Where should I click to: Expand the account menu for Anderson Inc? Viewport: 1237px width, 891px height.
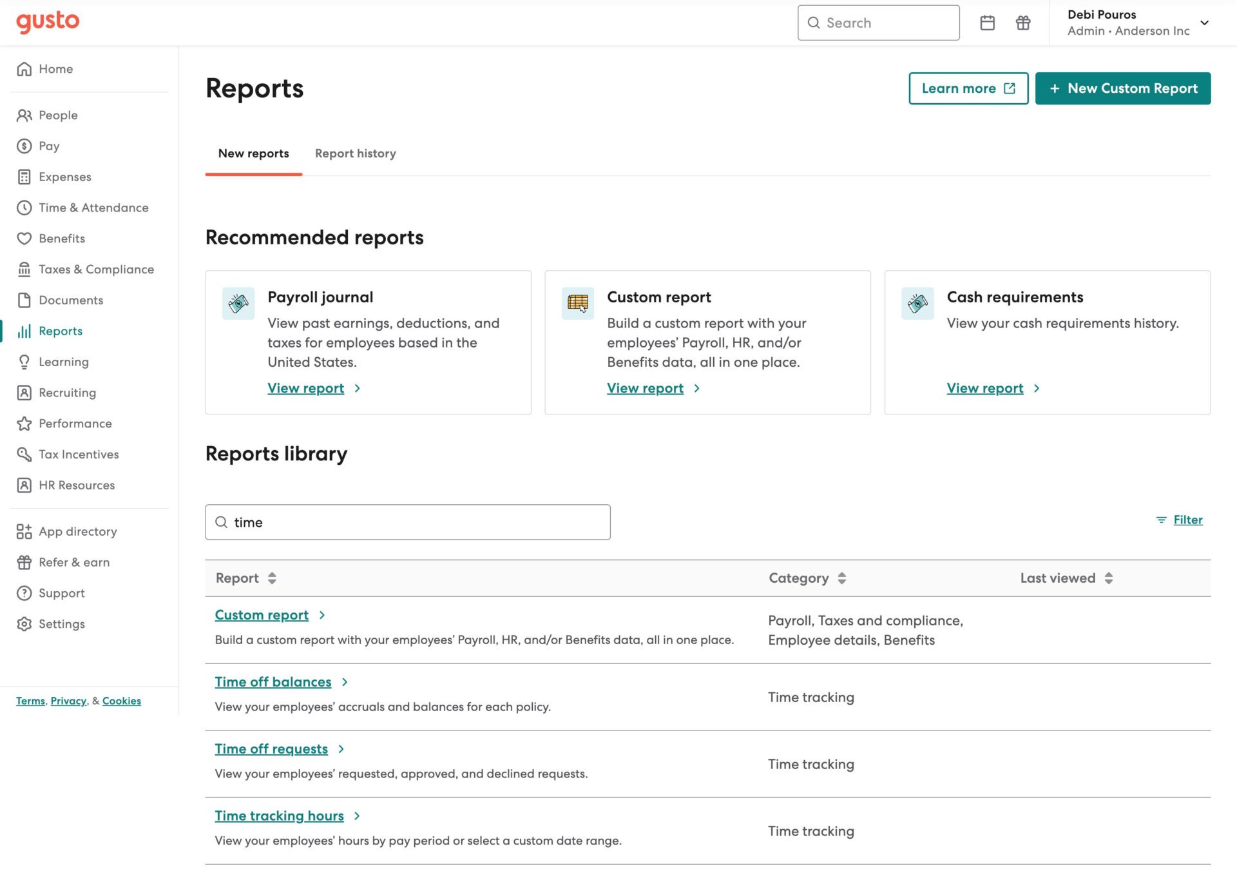click(1204, 23)
